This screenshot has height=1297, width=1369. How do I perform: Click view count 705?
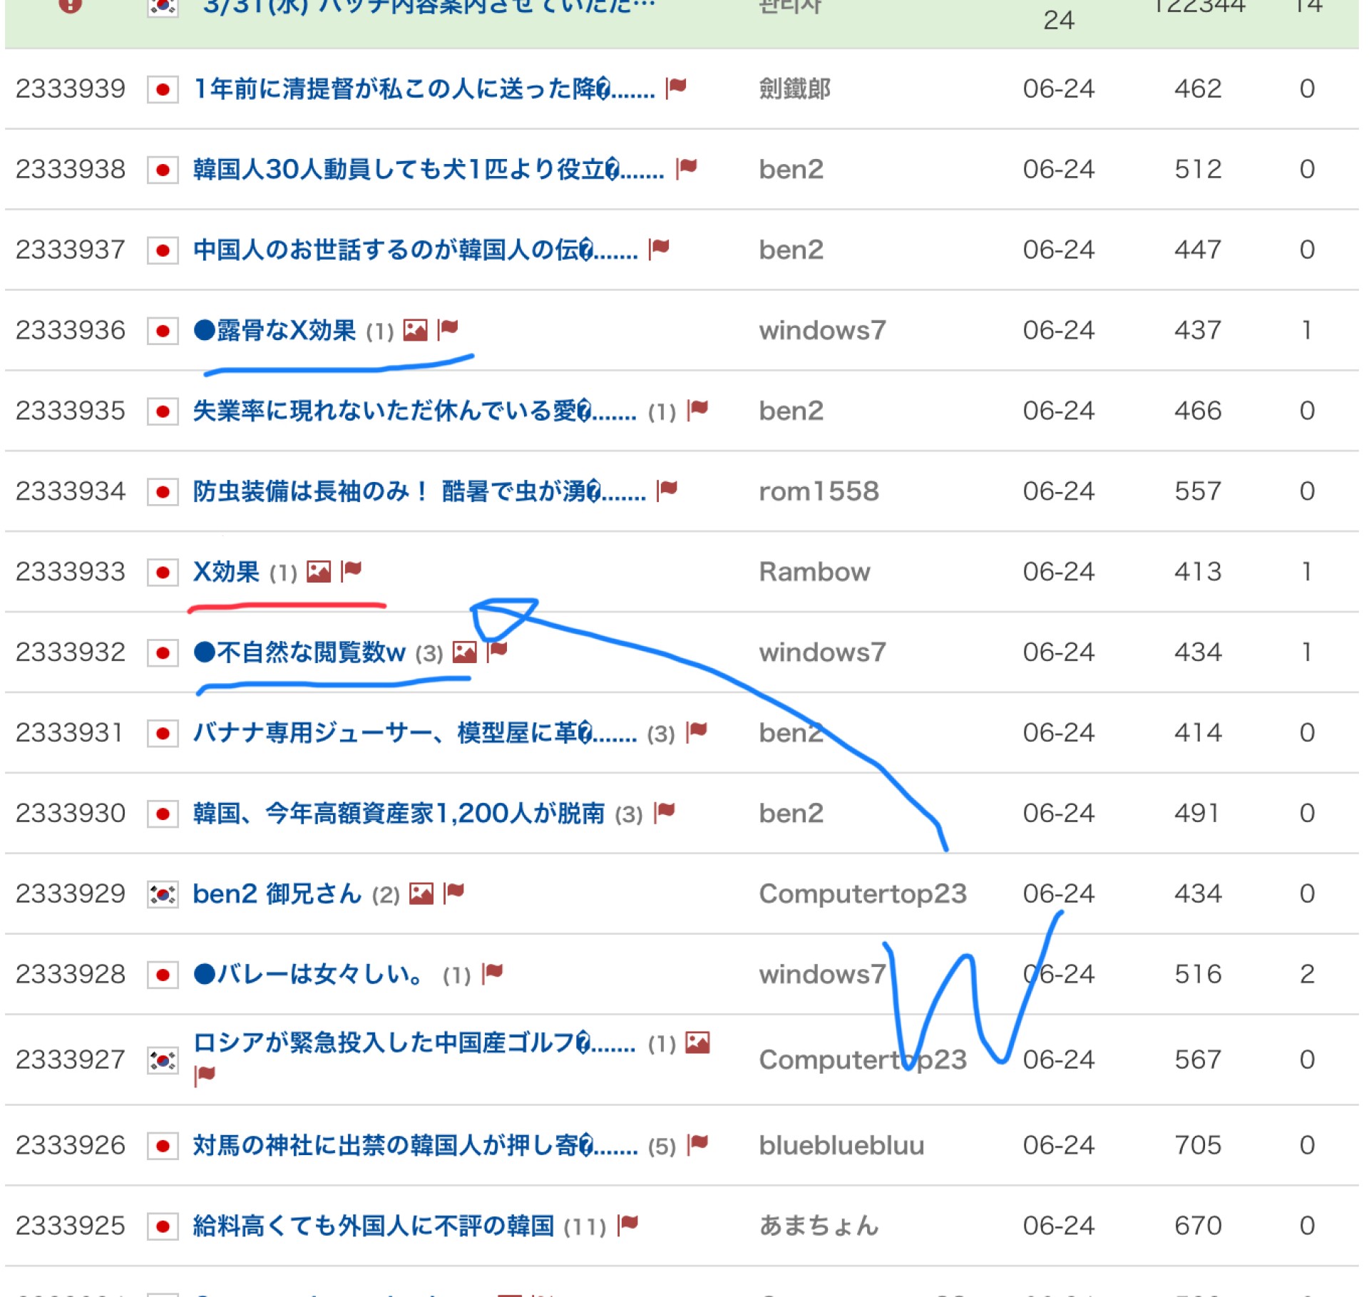(x=1199, y=1147)
